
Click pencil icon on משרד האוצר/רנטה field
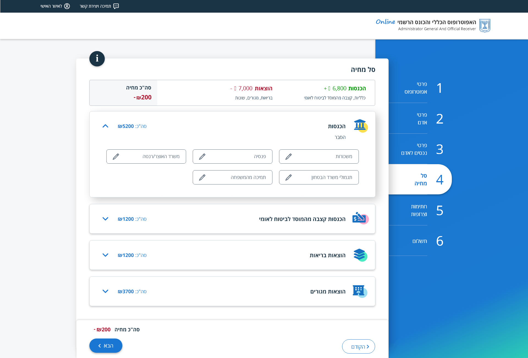116,156
